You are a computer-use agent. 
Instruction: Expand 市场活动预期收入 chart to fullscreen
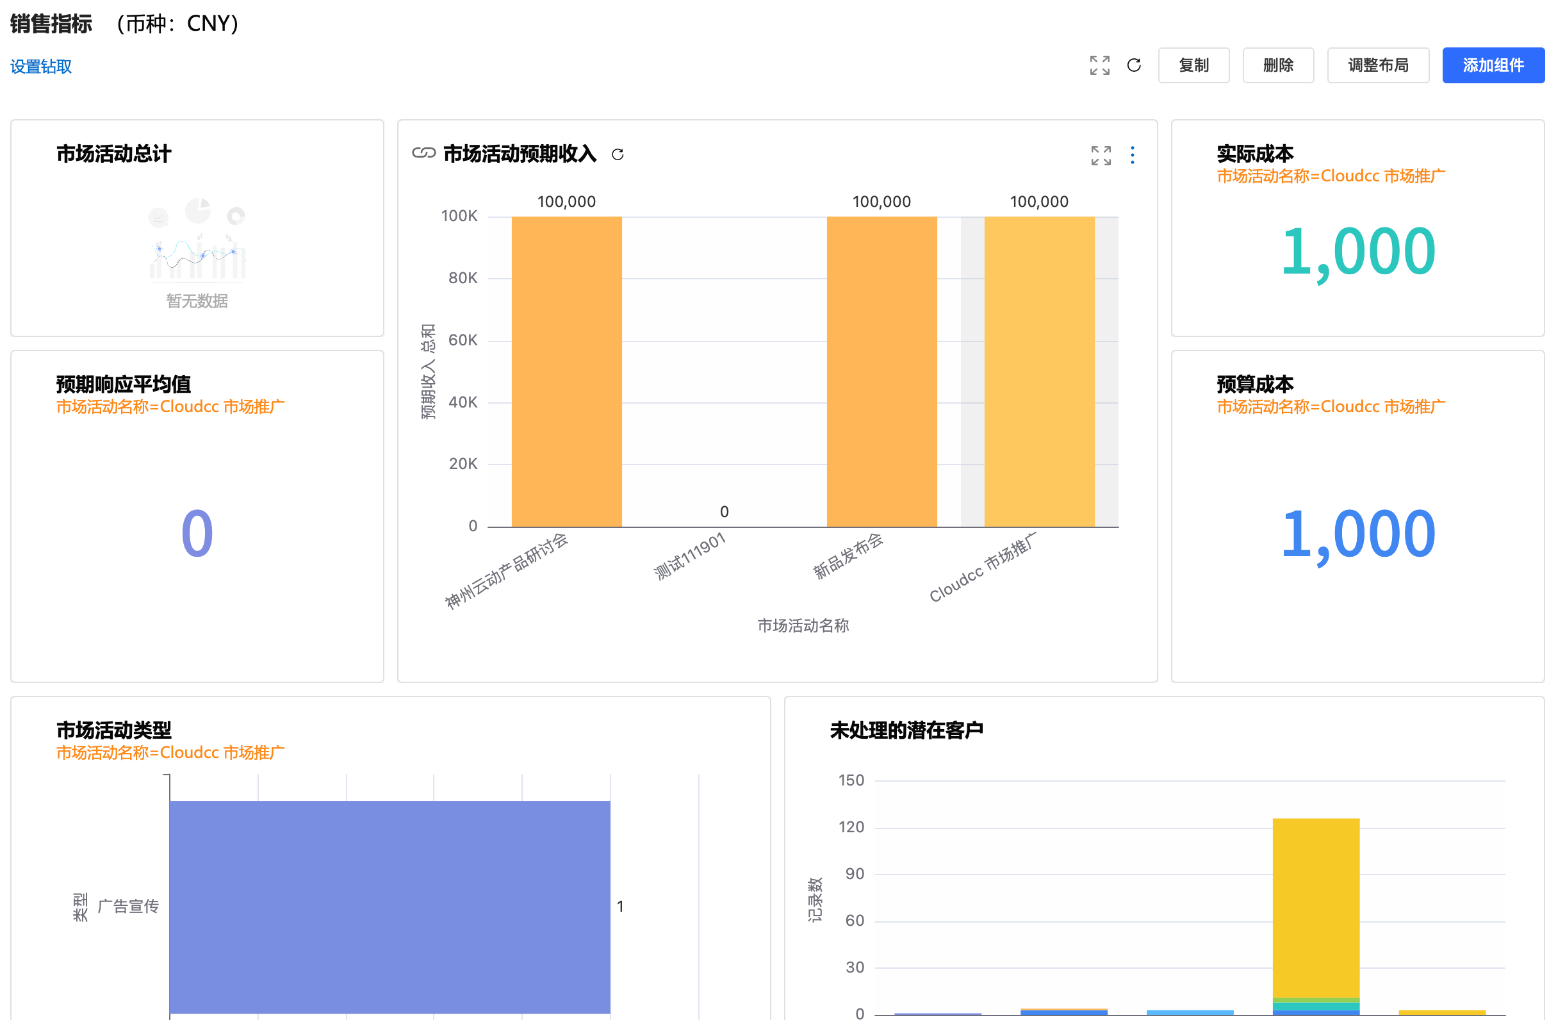point(1101,155)
